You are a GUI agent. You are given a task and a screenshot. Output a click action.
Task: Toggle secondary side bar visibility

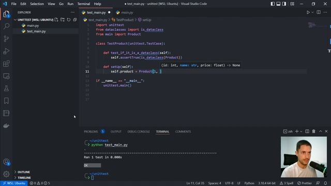coord(284,4)
